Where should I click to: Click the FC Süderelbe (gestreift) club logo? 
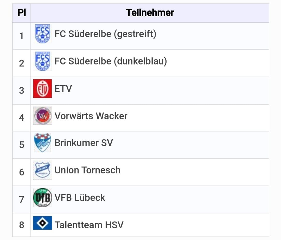[x=42, y=34]
